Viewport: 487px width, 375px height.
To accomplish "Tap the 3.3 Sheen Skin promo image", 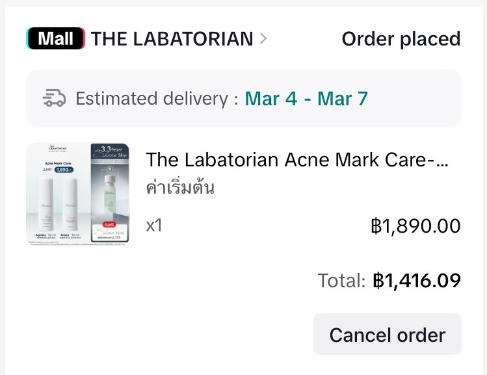I will [110, 193].
